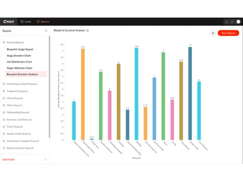Open Blueprint Usage Report

[20, 50]
